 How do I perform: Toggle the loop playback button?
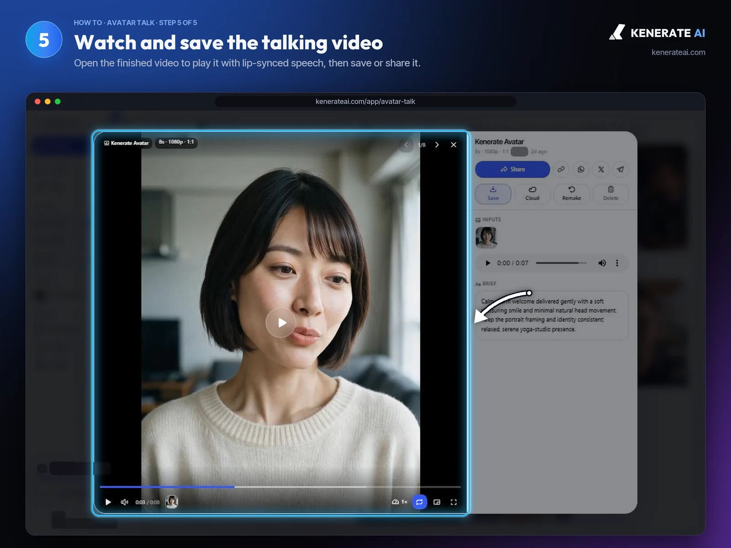click(x=419, y=502)
